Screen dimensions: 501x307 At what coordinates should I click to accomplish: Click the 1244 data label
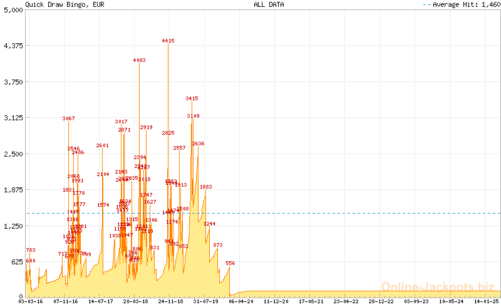point(209,224)
